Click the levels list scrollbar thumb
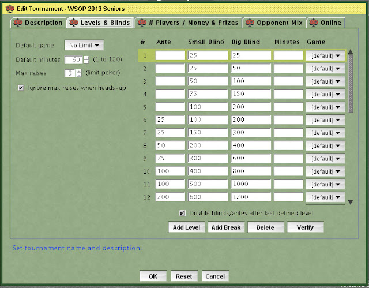 [x=351, y=84]
